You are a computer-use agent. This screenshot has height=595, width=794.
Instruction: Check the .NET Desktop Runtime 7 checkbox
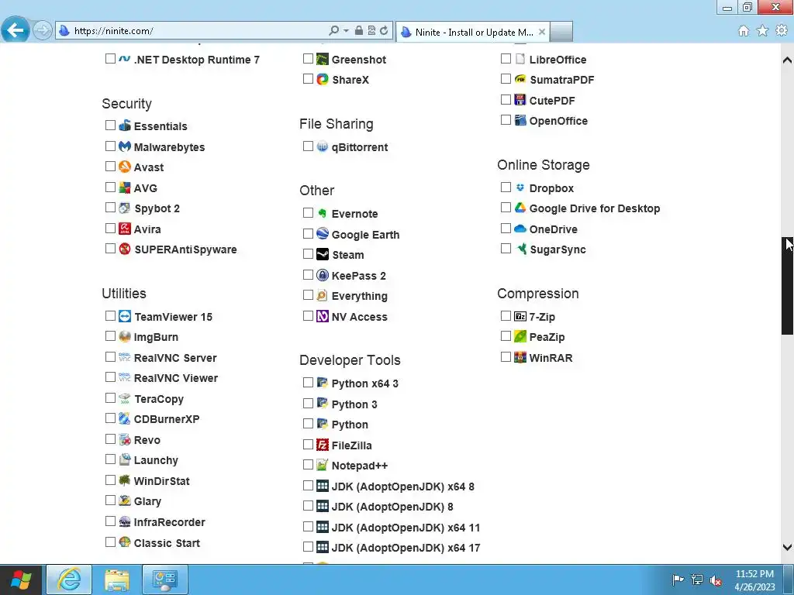110,59
